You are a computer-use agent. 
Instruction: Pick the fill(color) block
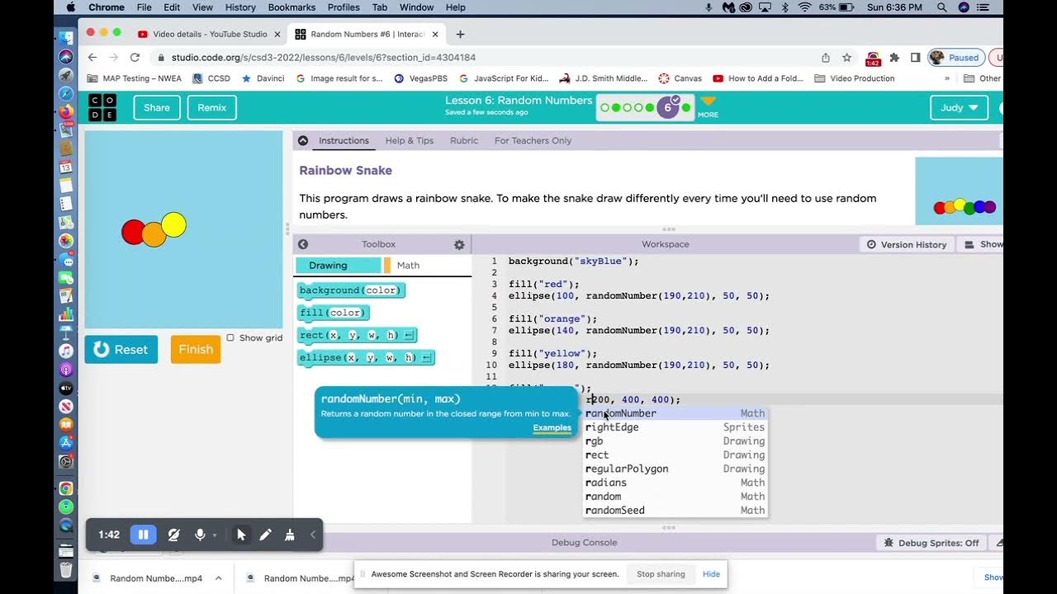[333, 313]
